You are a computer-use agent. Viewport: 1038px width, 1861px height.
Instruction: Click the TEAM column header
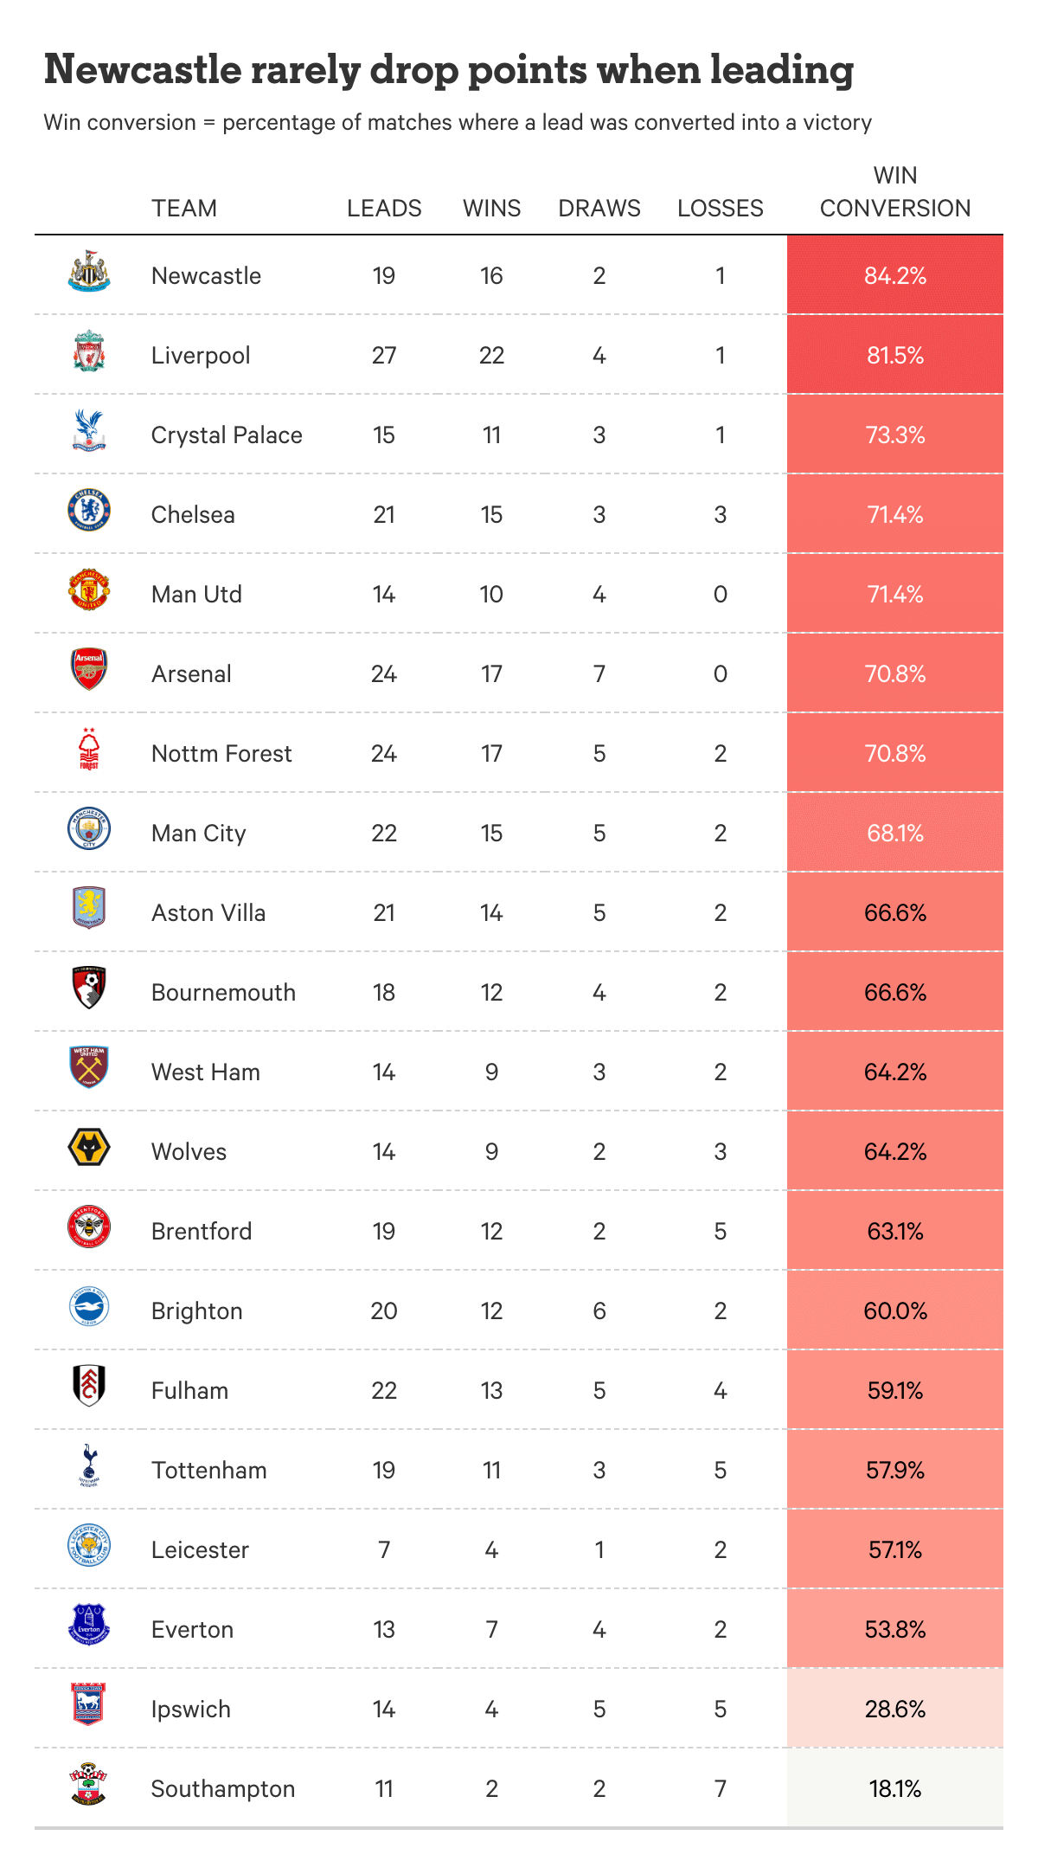click(x=184, y=209)
